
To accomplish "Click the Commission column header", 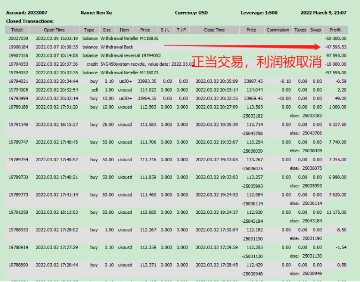I will [x=278, y=30].
